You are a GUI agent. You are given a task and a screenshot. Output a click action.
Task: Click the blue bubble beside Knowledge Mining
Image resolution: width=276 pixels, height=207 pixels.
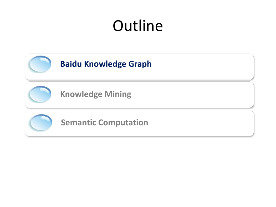pos(40,94)
